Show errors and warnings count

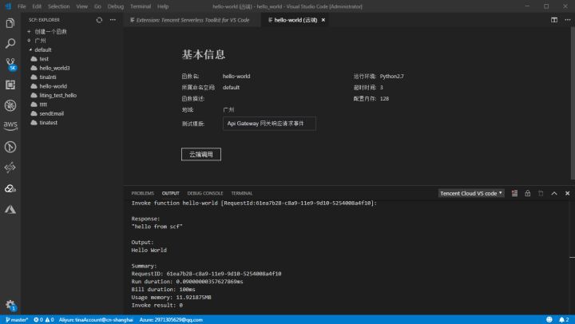[44, 319]
